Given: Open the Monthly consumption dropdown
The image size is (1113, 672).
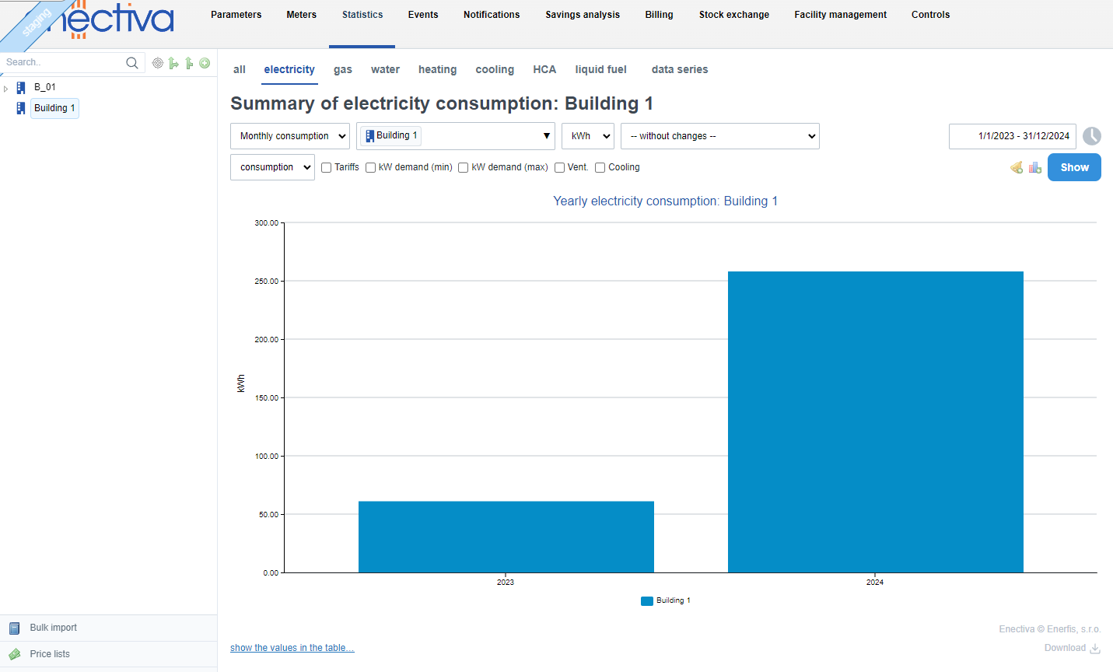Looking at the screenshot, I should coord(290,136).
